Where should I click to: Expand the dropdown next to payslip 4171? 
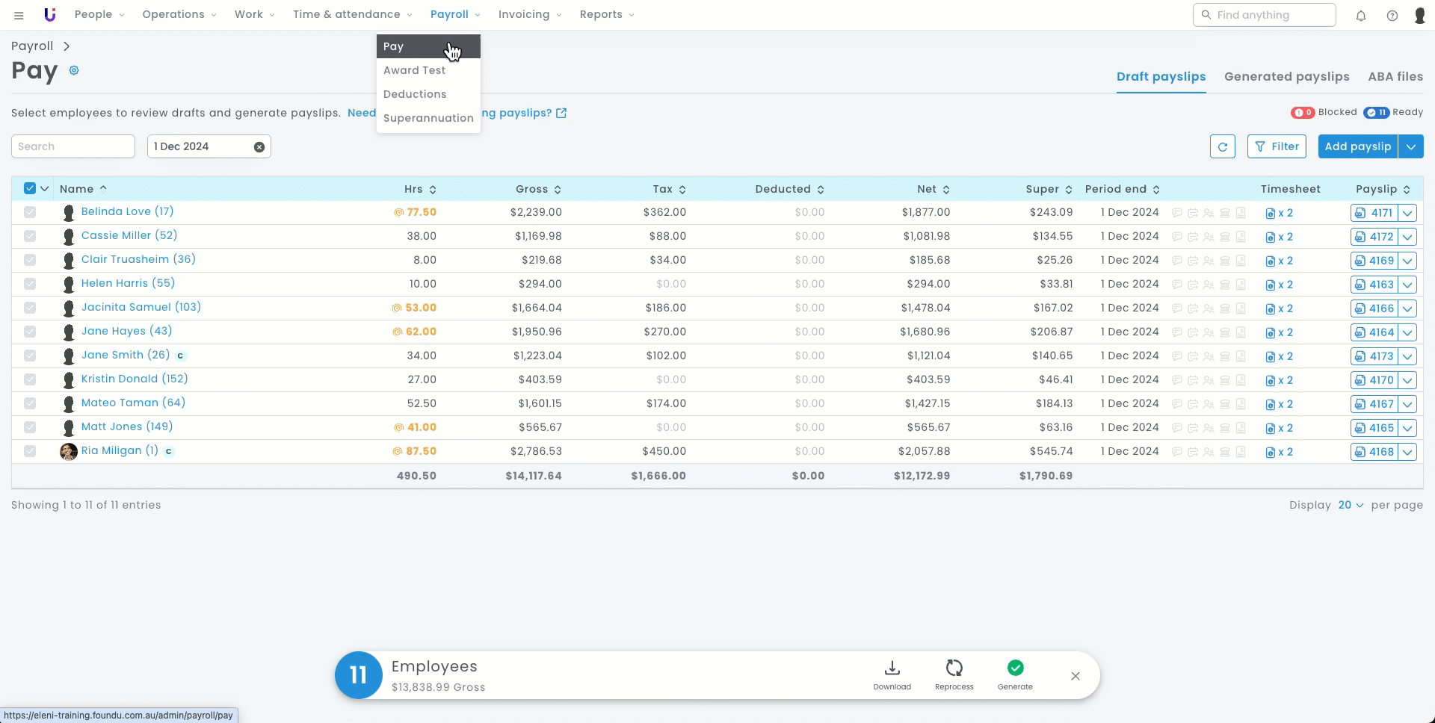1407,213
